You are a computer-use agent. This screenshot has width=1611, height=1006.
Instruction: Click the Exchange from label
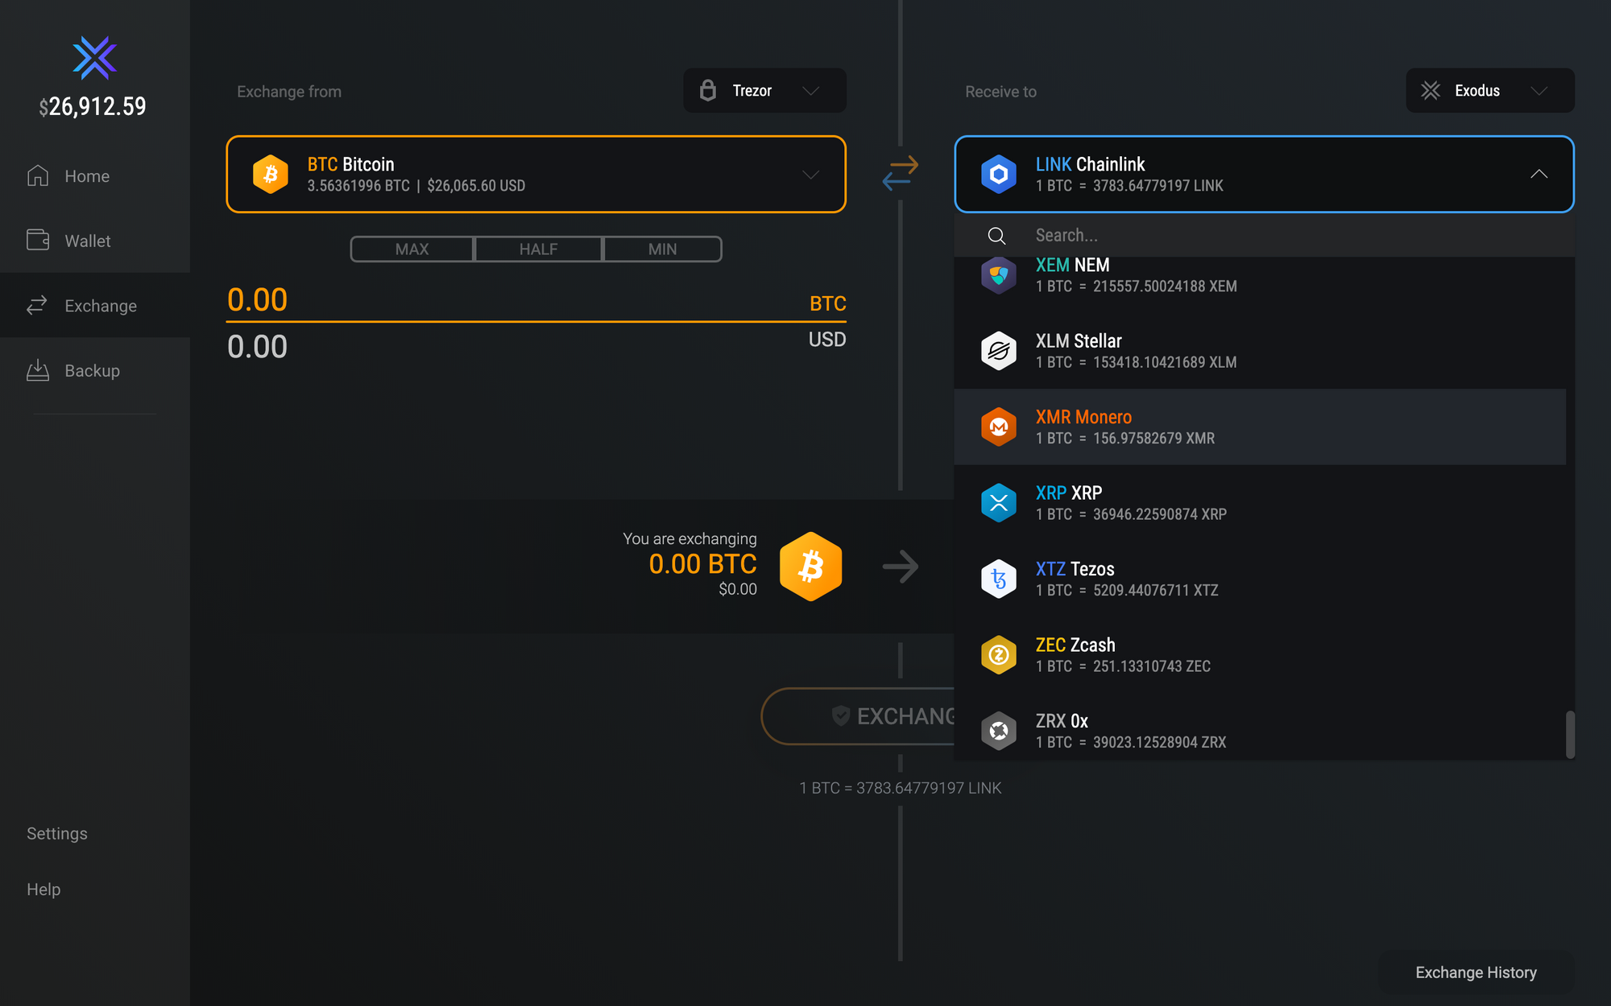289,92
